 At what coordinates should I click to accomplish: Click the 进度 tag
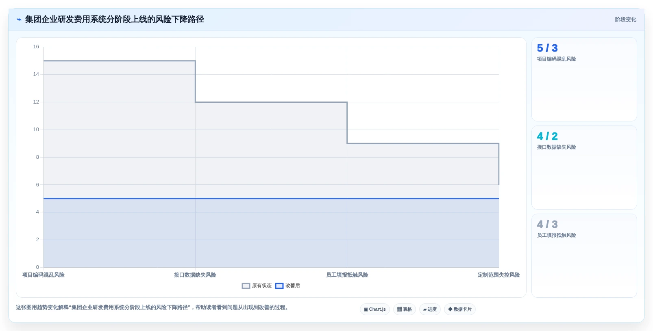coord(430,309)
